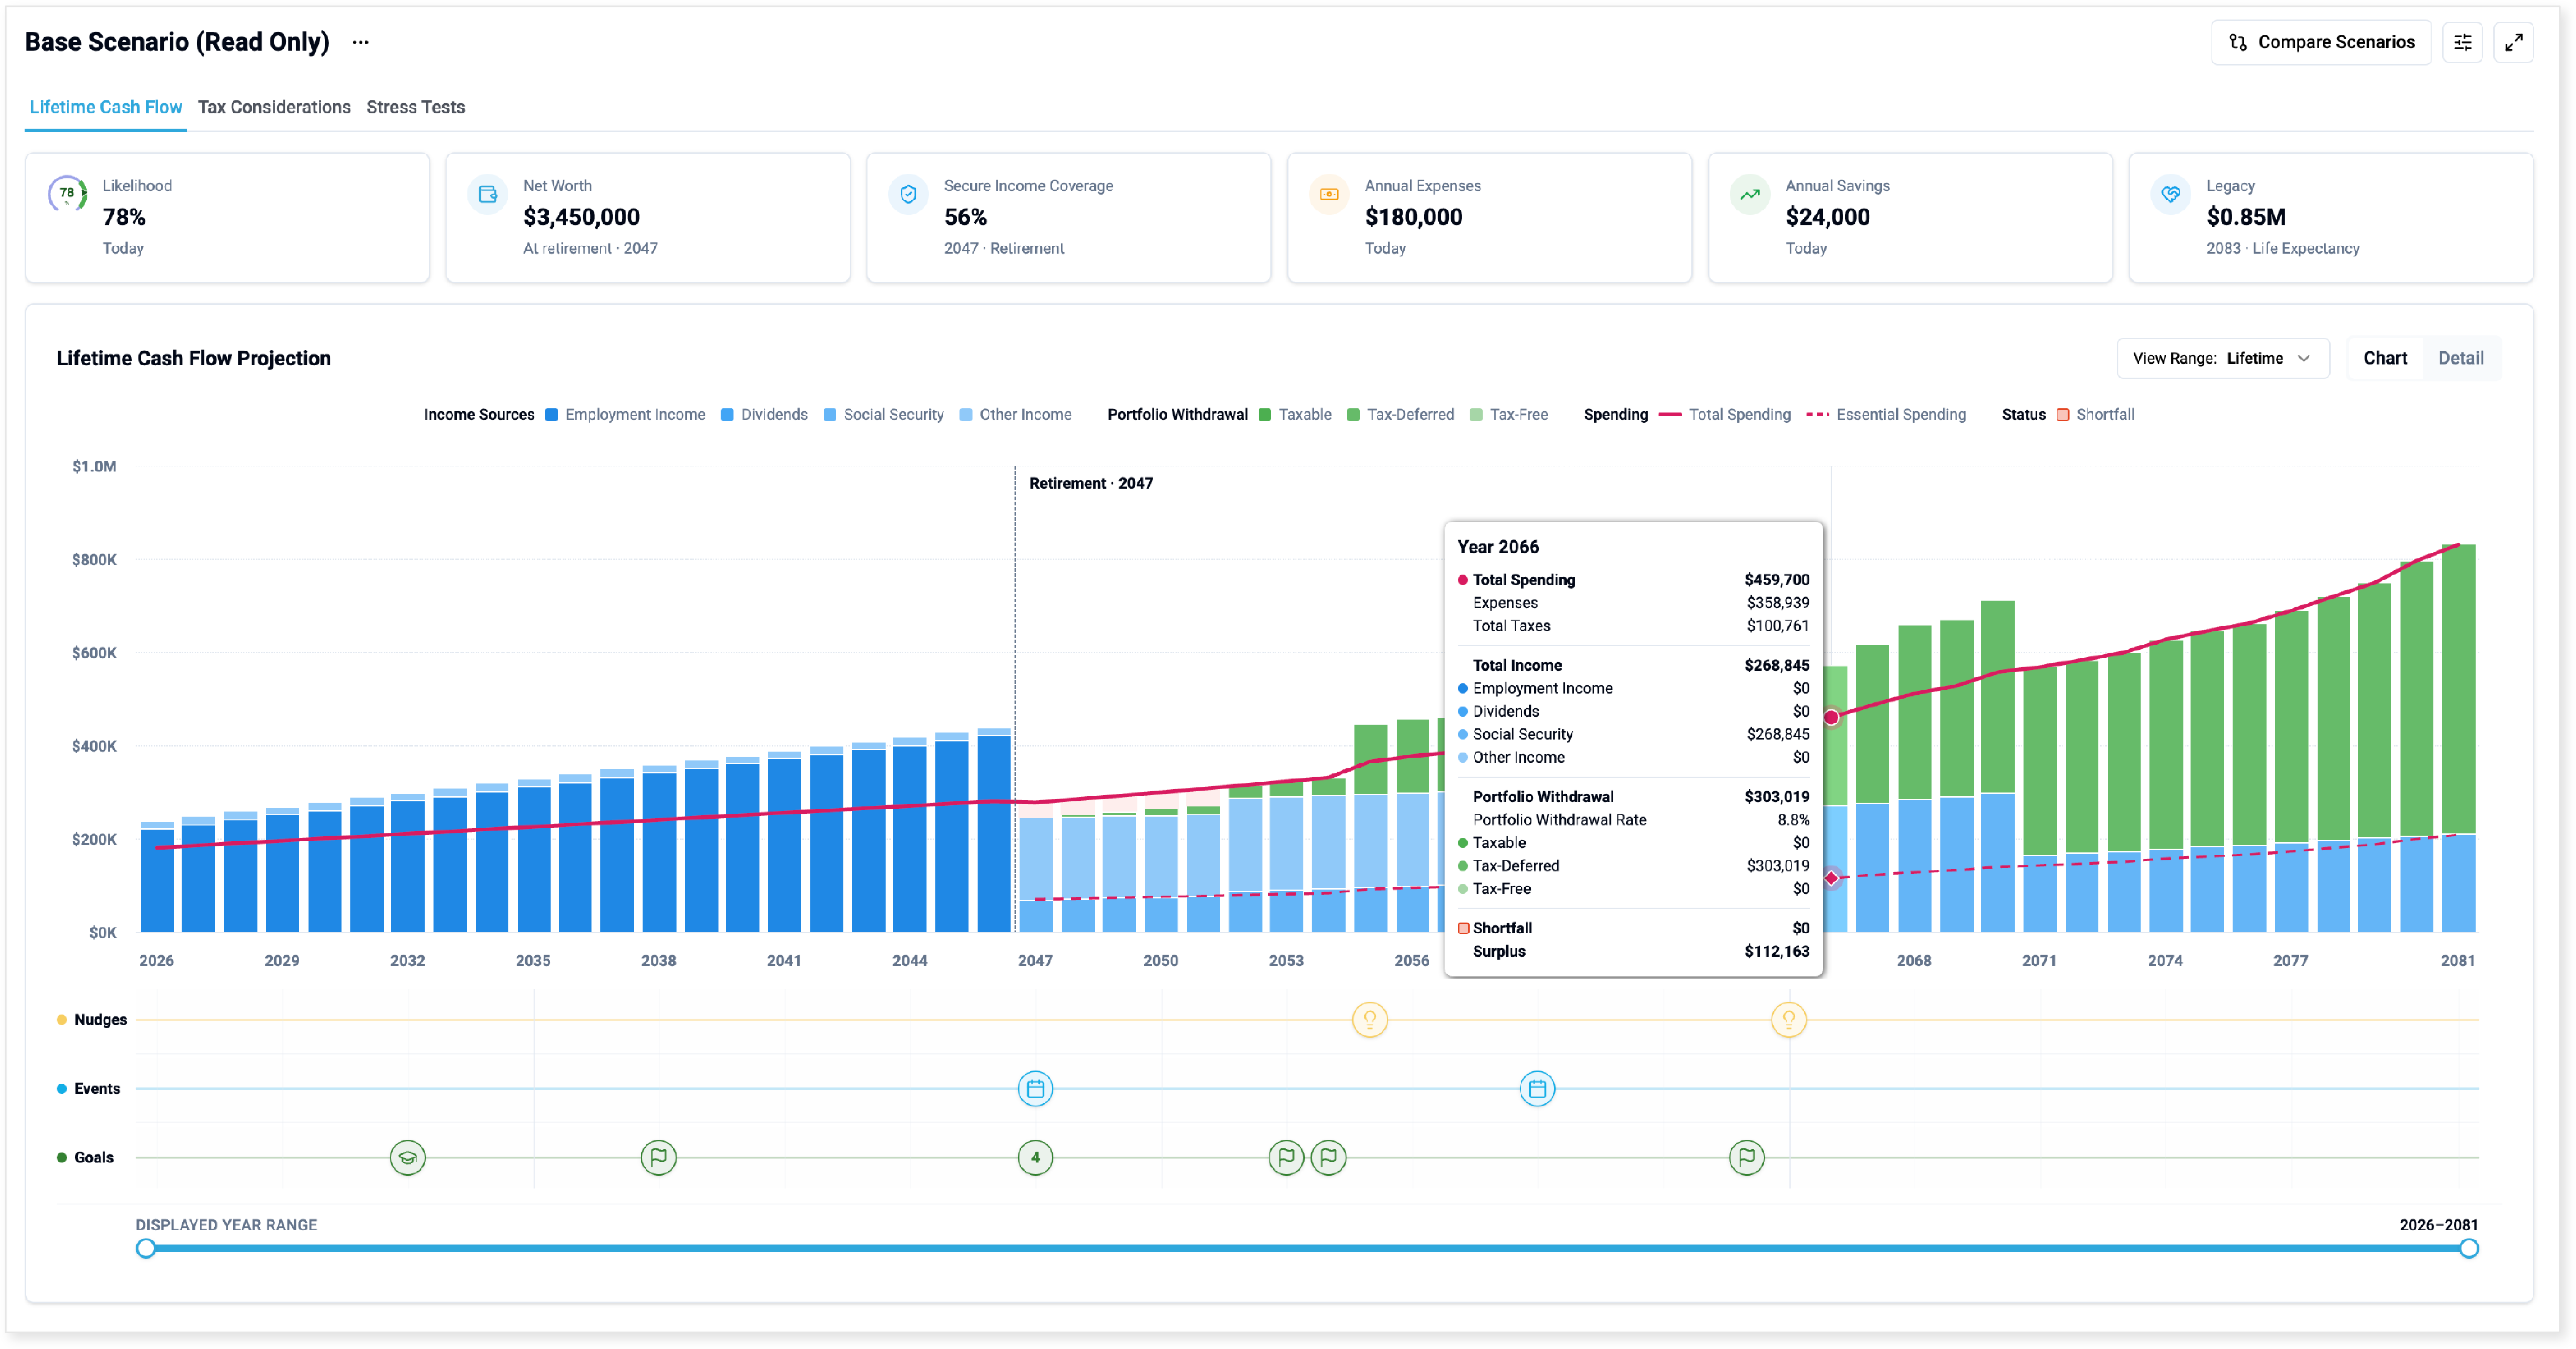Toggle Dividends legend series
Image resolution: width=2576 pixels, height=1349 pixels.
coord(764,415)
